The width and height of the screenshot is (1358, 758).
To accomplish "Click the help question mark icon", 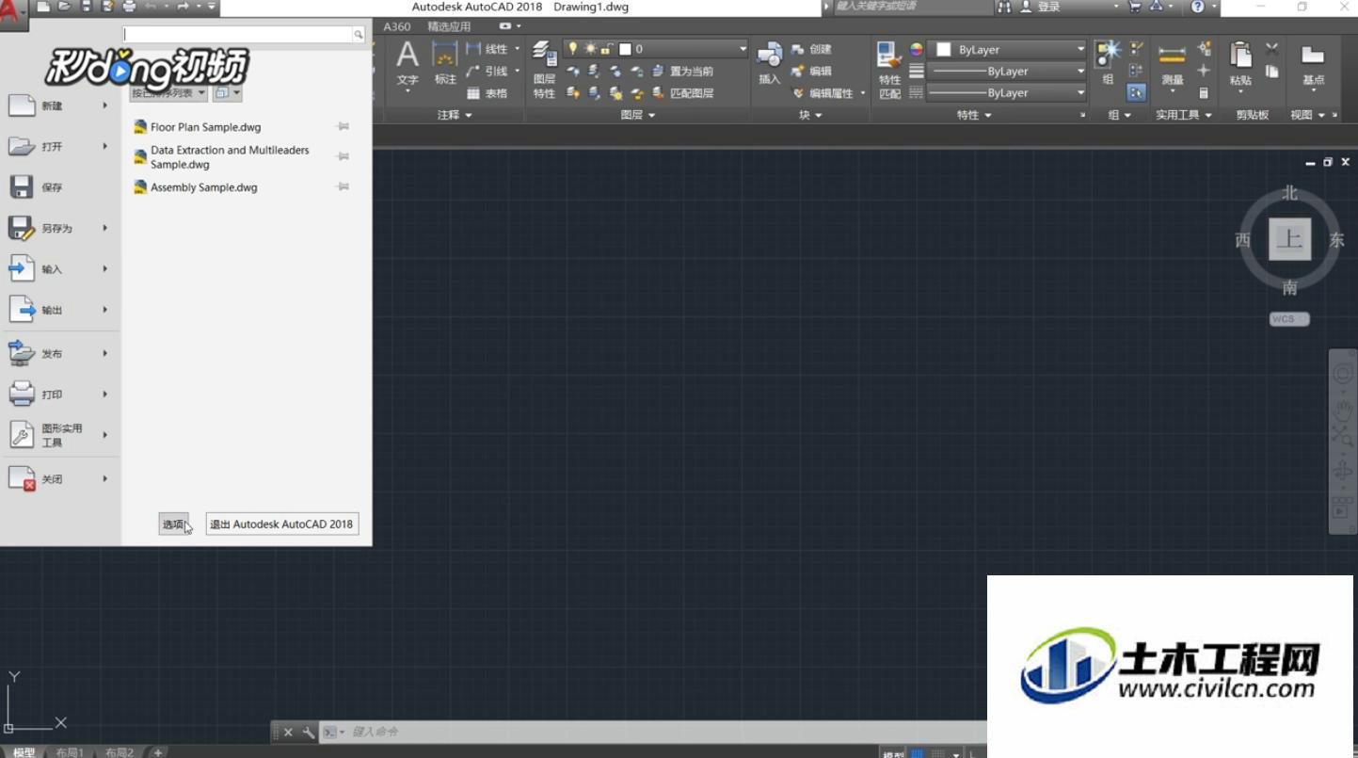I will click(1197, 7).
